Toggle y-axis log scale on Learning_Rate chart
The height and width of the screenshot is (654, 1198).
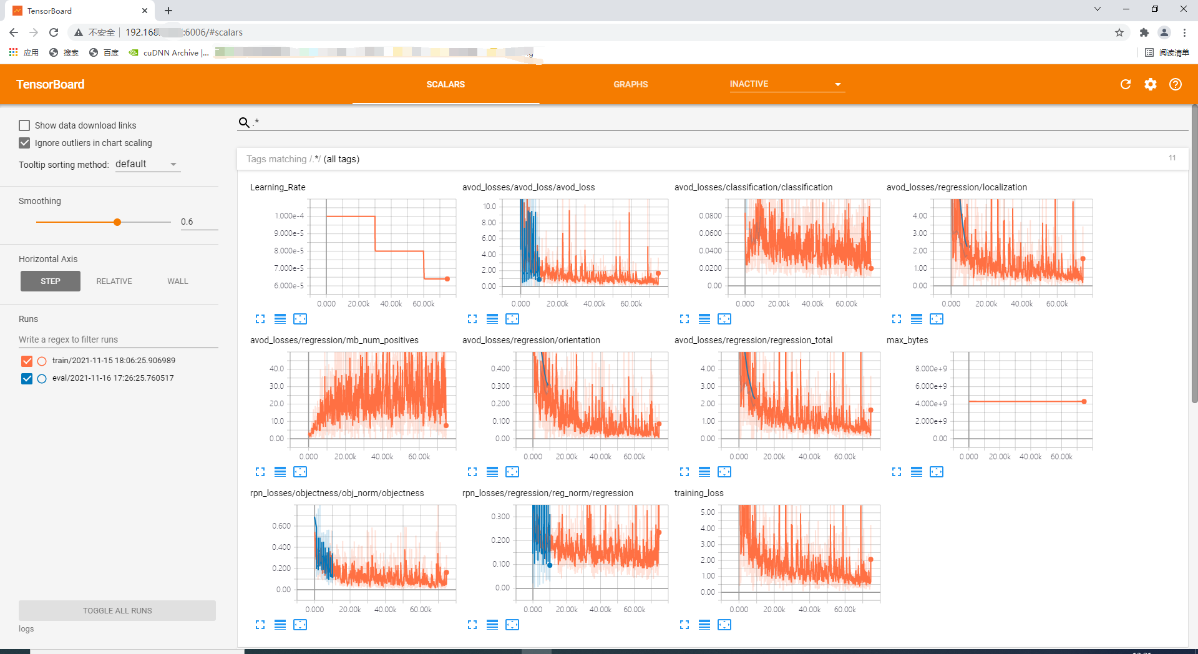(280, 319)
